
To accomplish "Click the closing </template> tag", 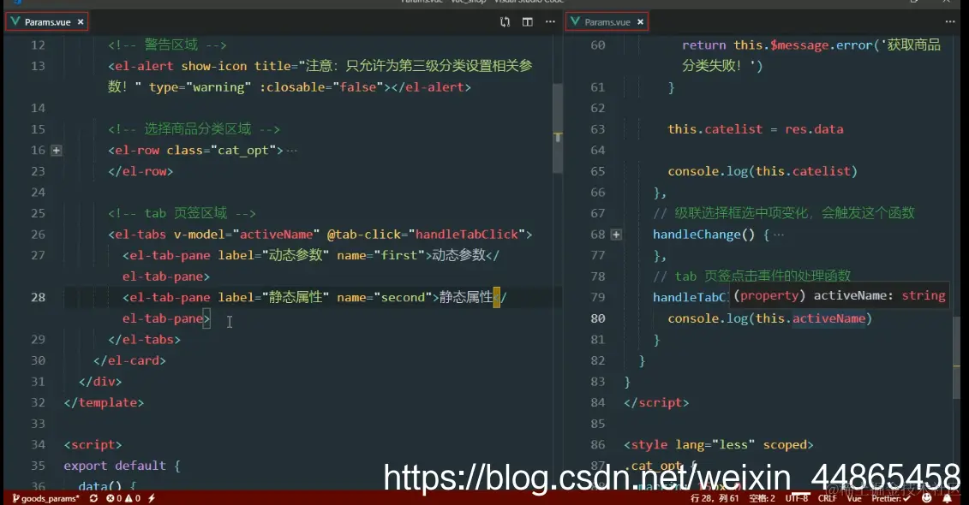I will coord(104,402).
